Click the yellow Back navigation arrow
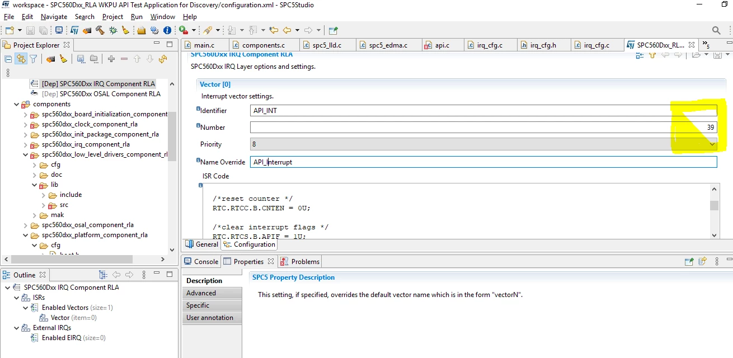 coord(287,30)
